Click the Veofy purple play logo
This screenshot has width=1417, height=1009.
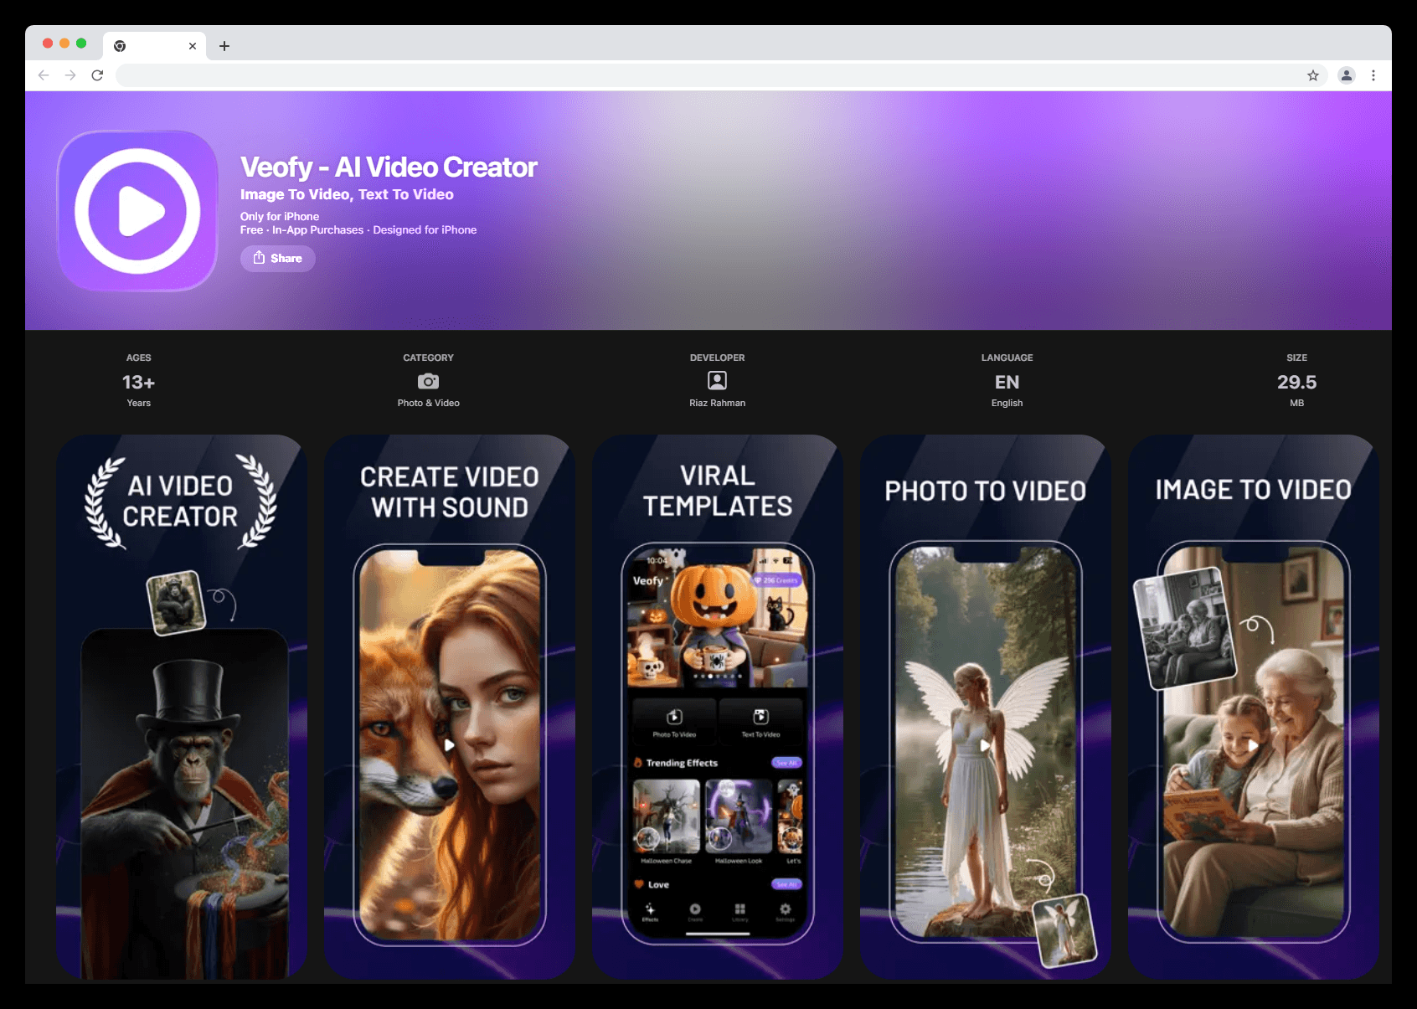coord(137,210)
